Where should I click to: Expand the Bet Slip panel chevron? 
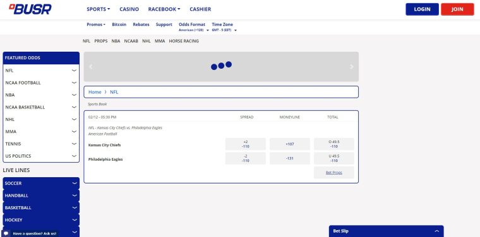click(x=437, y=231)
